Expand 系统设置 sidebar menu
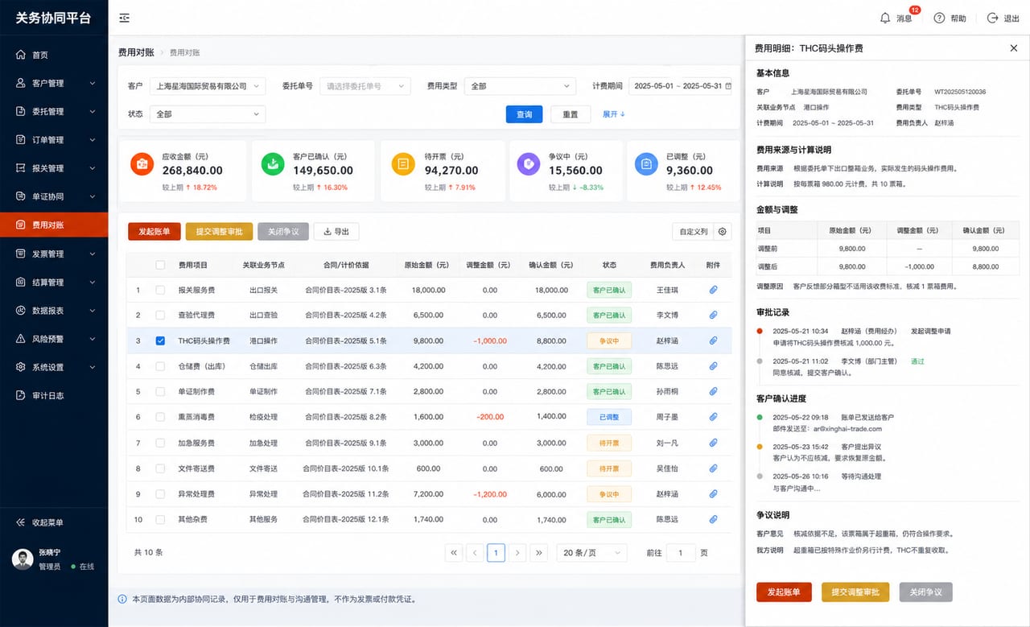Image resolution: width=1030 pixels, height=627 pixels. coord(54,367)
